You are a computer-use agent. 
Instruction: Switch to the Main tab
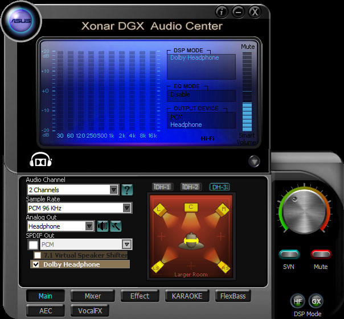46,296
